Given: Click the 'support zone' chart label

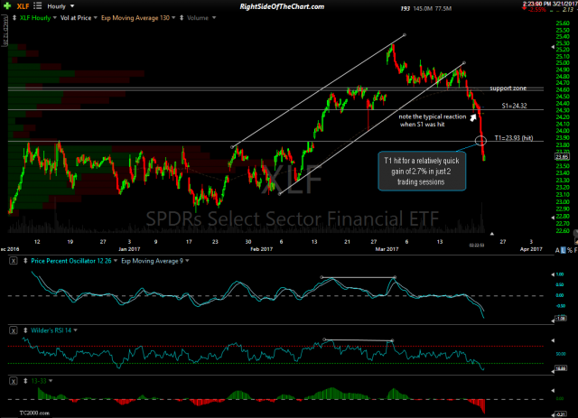Looking at the screenshot, I should [508, 88].
